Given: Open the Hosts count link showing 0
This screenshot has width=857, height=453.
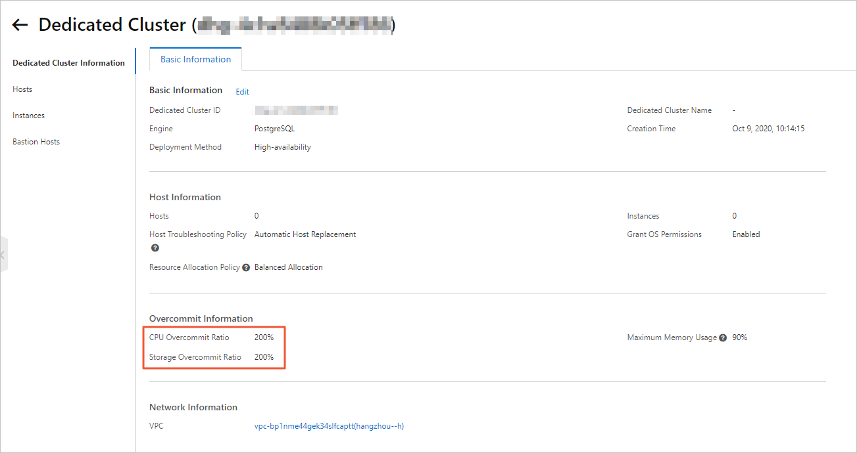Looking at the screenshot, I should (x=257, y=216).
